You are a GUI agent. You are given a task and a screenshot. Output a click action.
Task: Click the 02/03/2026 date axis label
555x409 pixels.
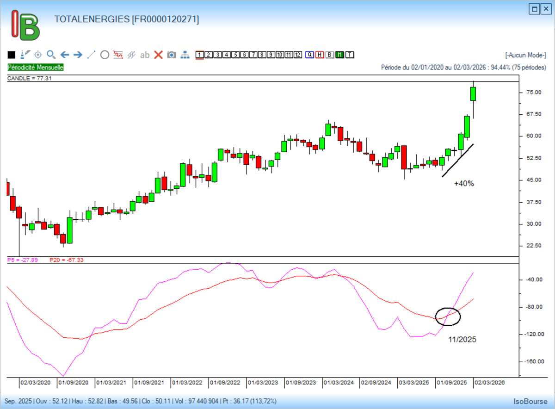pyautogui.click(x=489, y=383)
